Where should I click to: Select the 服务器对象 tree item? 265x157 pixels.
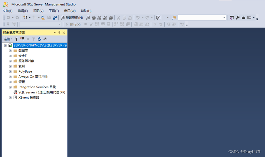pos(26,61)
